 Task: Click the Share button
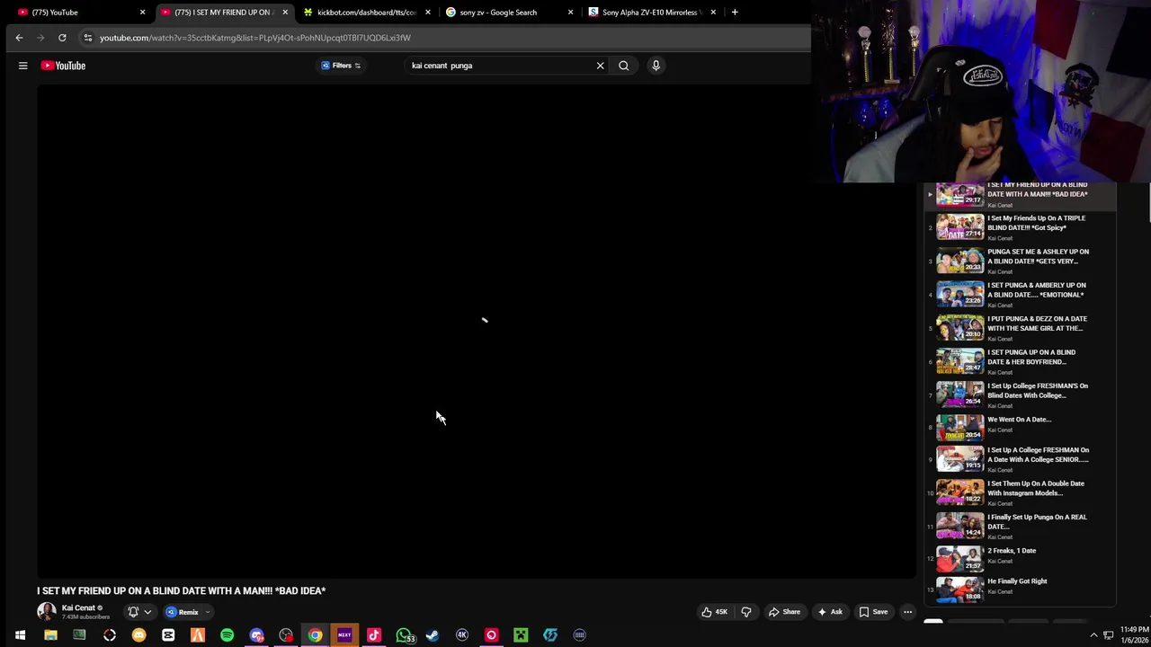[784, 612]
